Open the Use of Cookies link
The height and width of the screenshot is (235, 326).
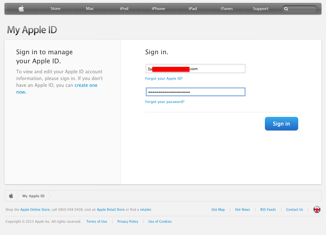click(160, 221)
